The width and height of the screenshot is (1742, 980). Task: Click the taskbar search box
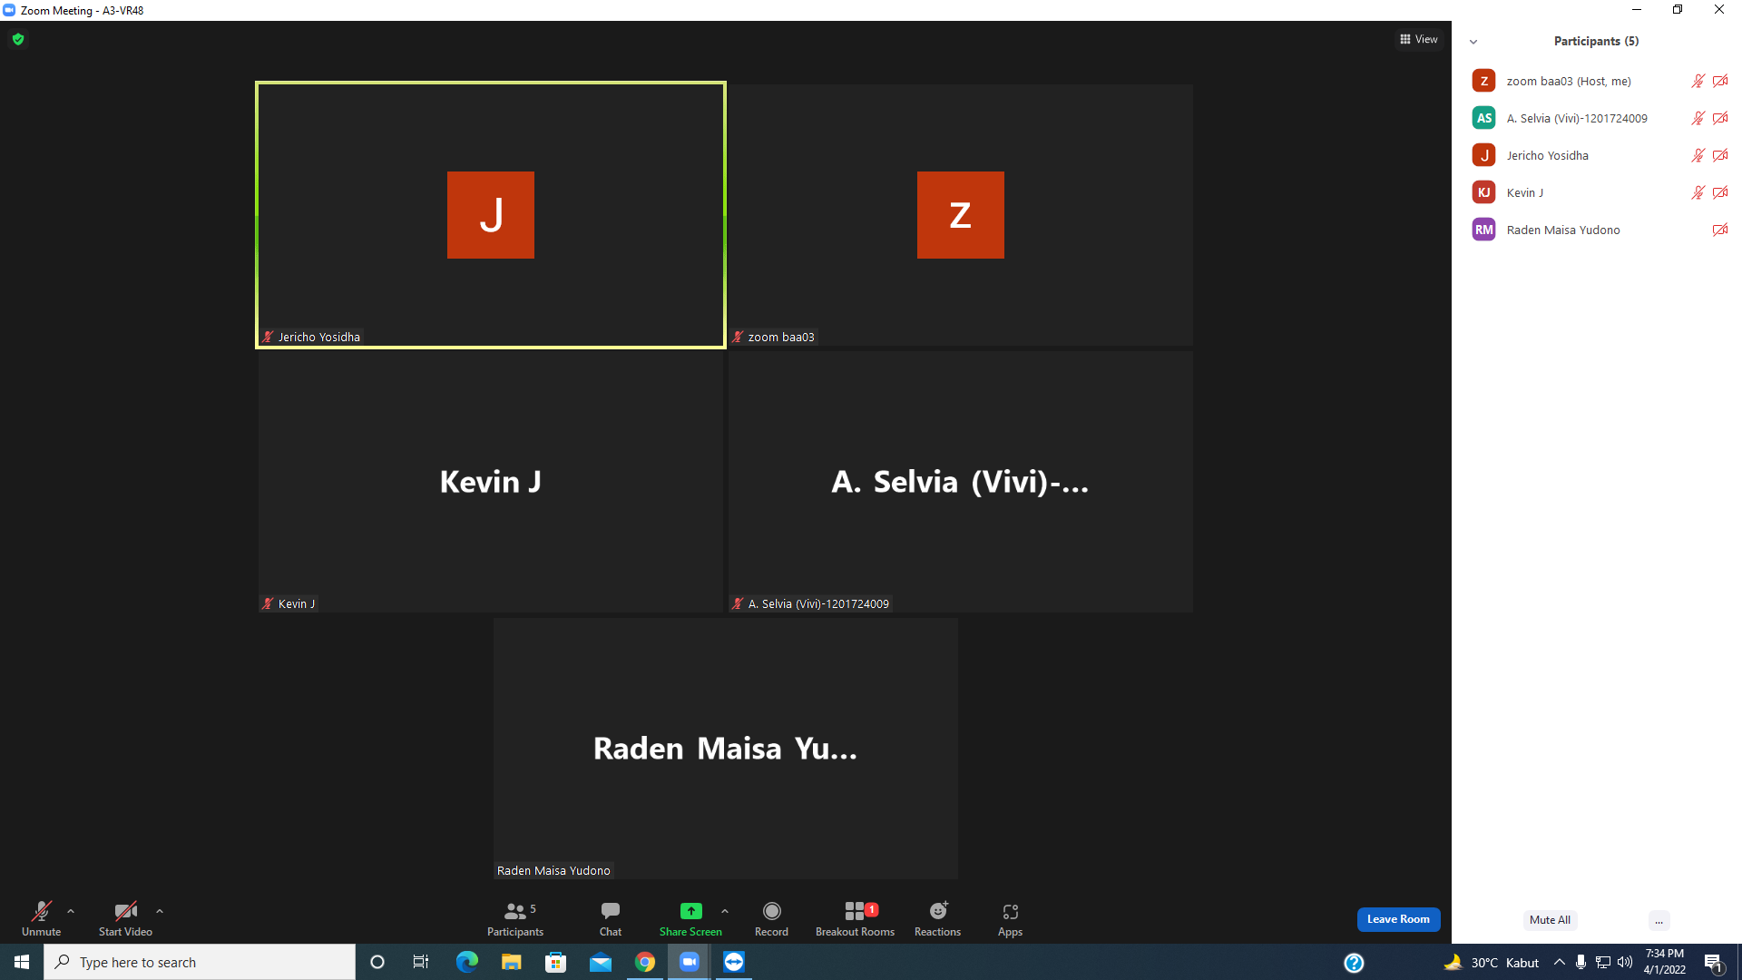pyautogui.click(x=200, y=962)
